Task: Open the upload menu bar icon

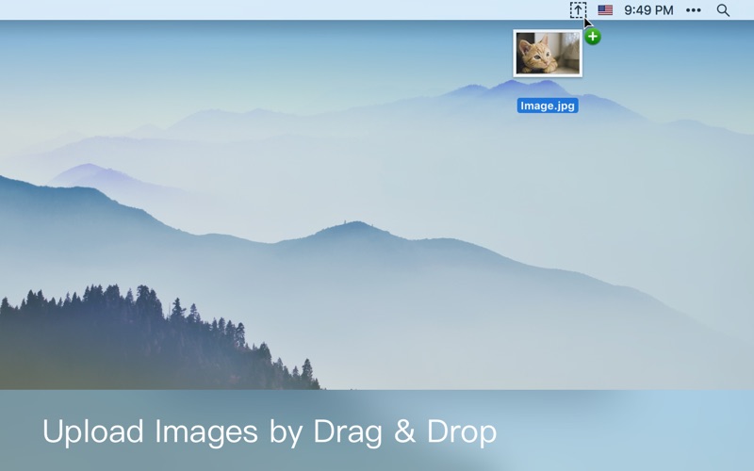Action: coord(578,10)
